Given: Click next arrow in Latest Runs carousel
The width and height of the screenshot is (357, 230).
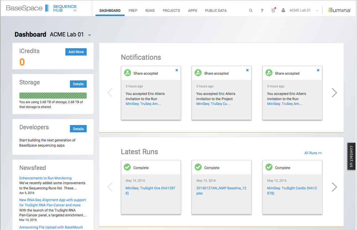Looking at the screenshot, I should (x=334, y=187).
